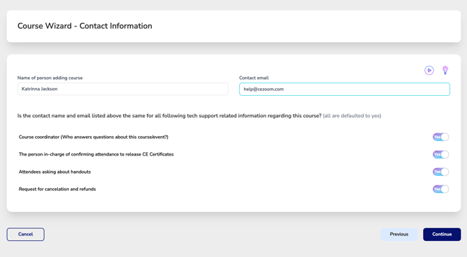This screenshot has height=257, width=467.
Task: Click the Contact email label
Action: pos(254,78)
